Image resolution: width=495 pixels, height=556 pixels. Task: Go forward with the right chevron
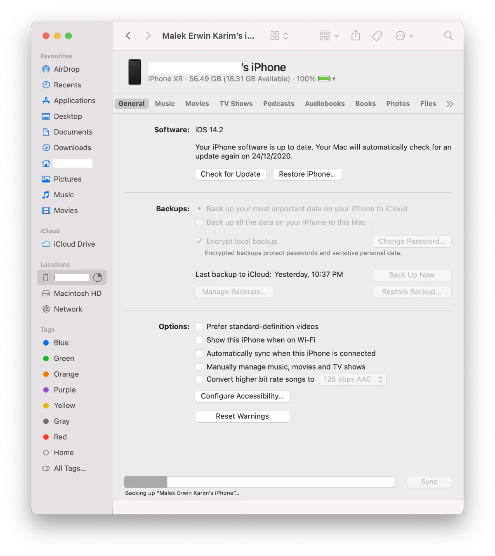coord(148,36)
